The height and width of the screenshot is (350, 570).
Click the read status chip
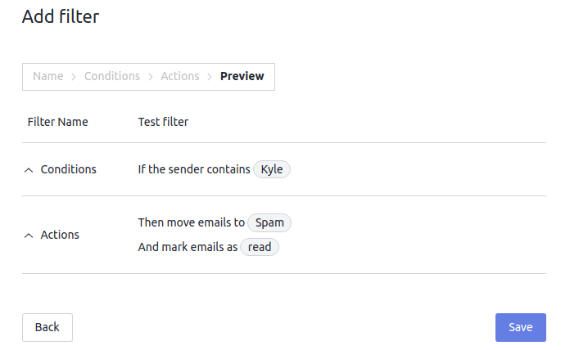pyautogui.click(x=260, y=247)
